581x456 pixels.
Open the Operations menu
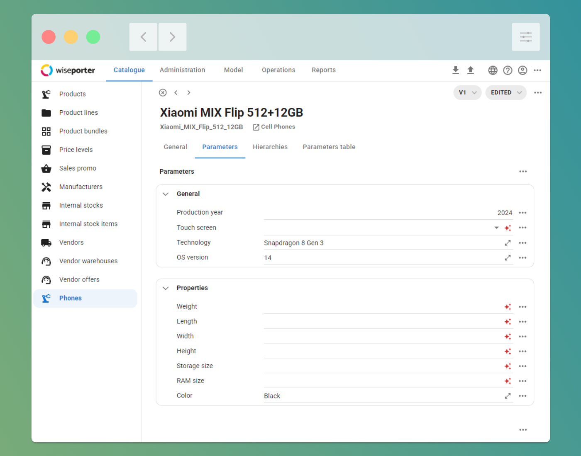(278, 70)
